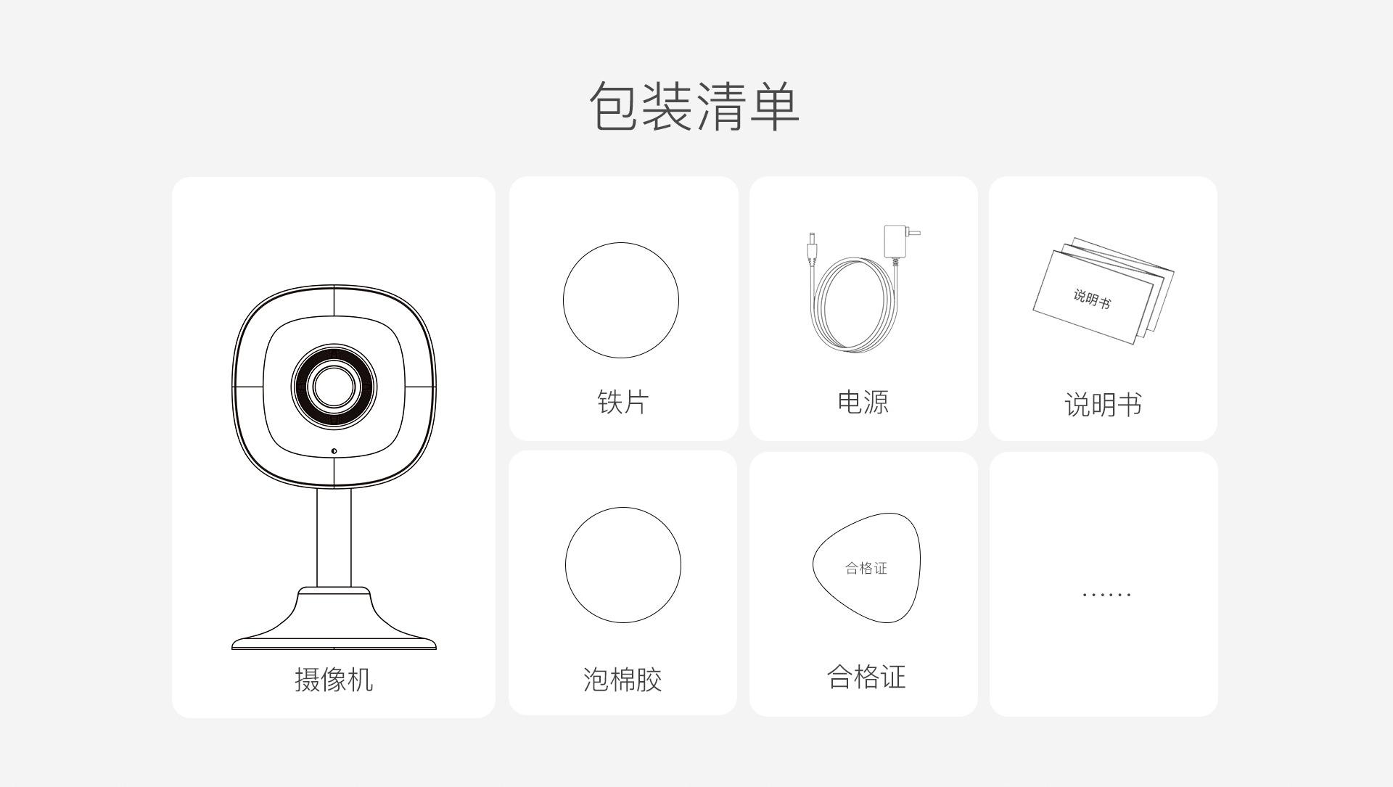Click the DC connector tip of cable

click(812, 249)
